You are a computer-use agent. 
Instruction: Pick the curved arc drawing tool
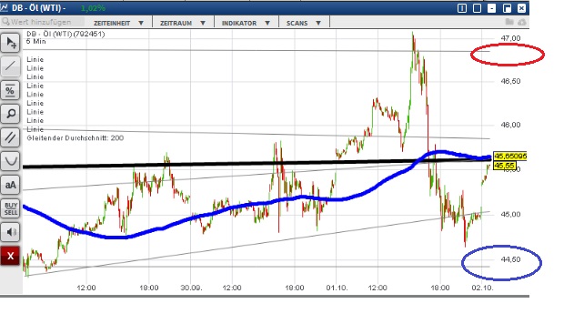click(x=10, y=161)
